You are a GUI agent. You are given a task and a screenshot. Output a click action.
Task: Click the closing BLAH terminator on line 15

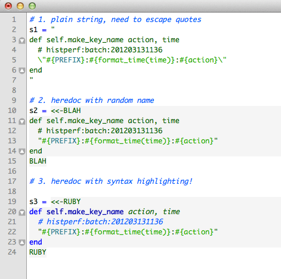pos(38,161)
